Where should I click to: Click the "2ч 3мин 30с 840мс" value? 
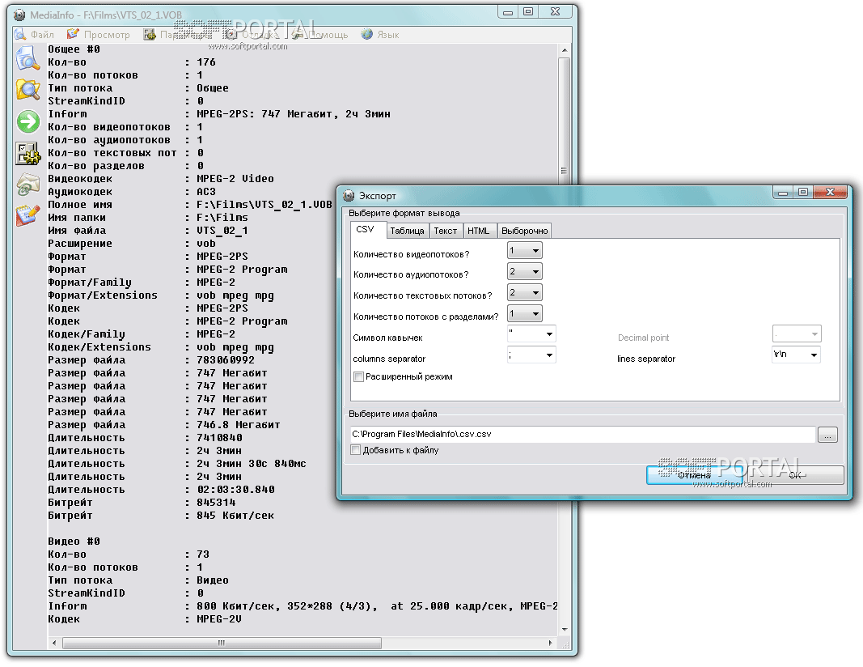[251, 463]
